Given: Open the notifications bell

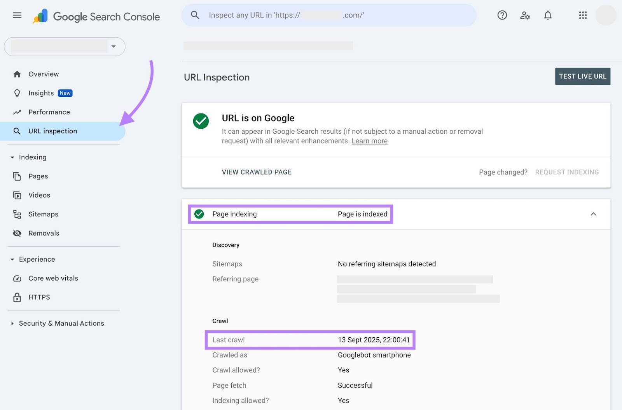Looking at the screenshot, I should [x=548, y=15].
